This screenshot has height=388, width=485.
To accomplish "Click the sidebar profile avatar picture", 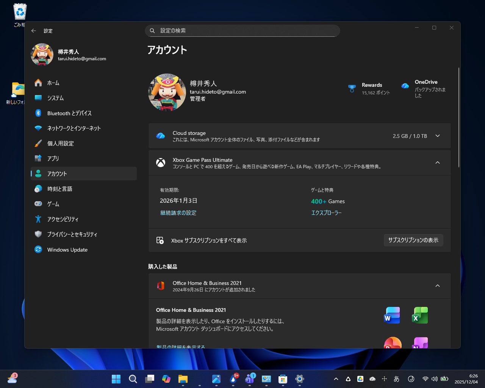I will click(42, 55).
